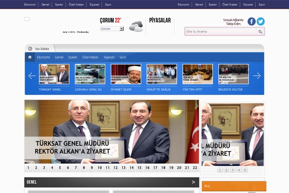
Task: Click Spor in top-right purple bar
Action: 262,4
